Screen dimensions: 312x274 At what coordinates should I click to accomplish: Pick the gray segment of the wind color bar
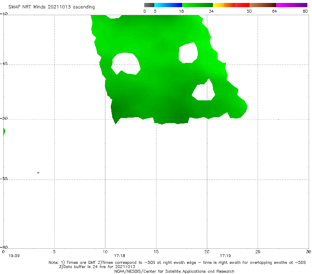(x=149, y=5)
